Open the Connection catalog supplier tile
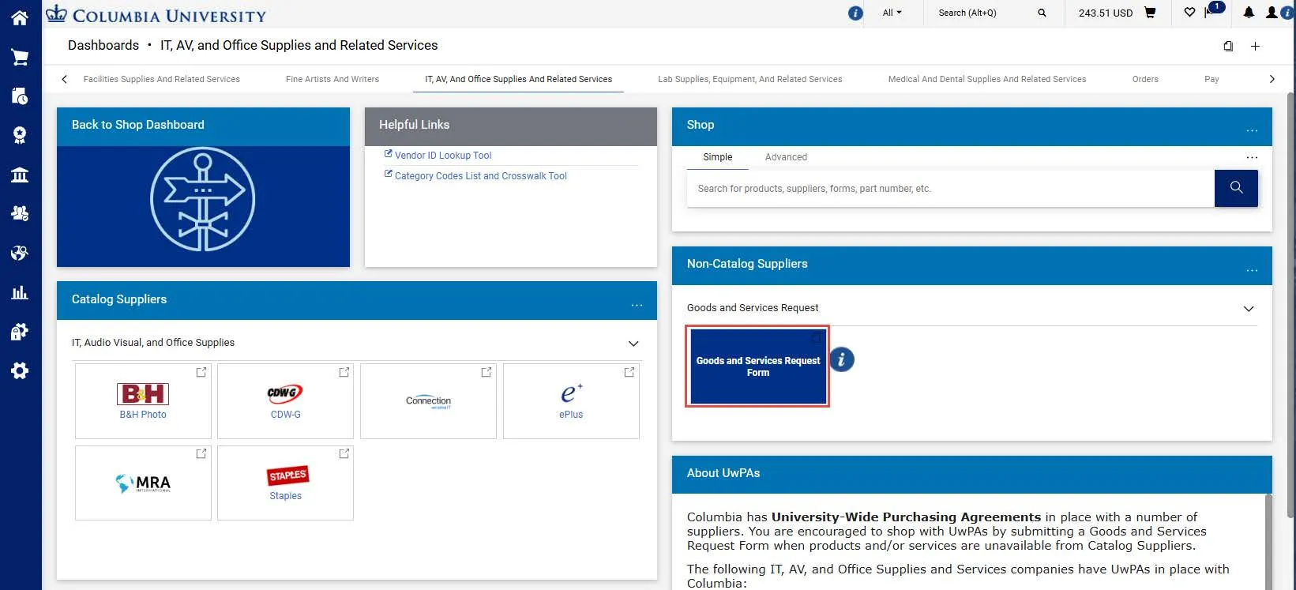 (x=428, y=401)
